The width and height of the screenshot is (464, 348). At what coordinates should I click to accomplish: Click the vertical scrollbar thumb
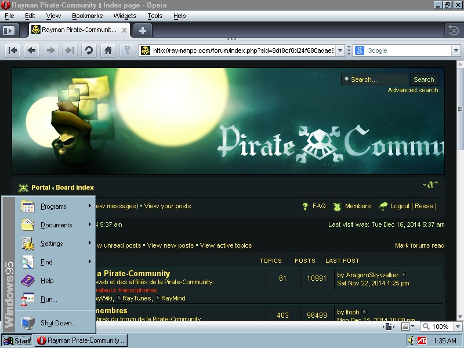tap(460, 109)
